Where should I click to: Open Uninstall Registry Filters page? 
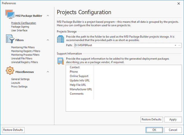click(24, 62)
